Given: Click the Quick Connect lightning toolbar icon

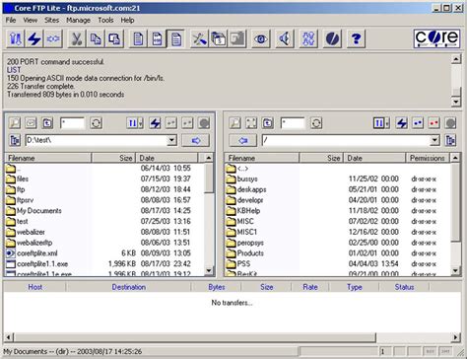Looking at the screenshot, I should 34,38.
